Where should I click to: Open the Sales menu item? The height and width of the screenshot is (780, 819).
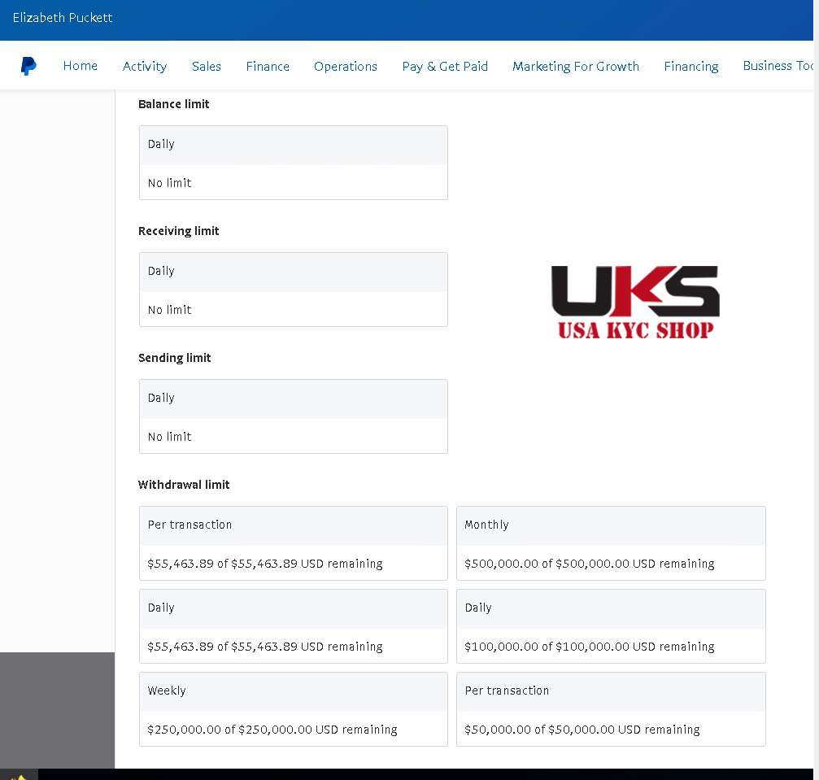click(x=207, y=67)
